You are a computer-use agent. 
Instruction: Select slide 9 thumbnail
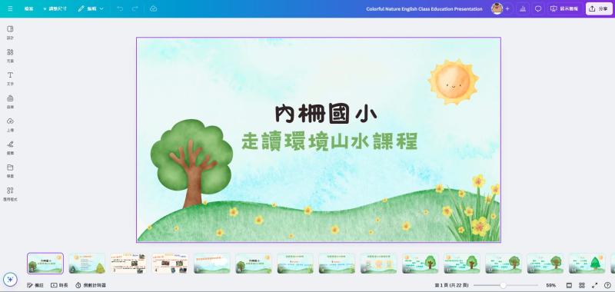378,263
